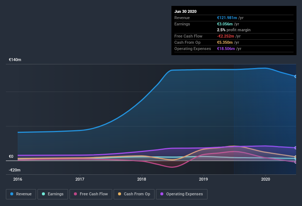Click the Operating Expenses endpoint marker at Jun 2020
The image size is (302, 206).
[295, 148]
